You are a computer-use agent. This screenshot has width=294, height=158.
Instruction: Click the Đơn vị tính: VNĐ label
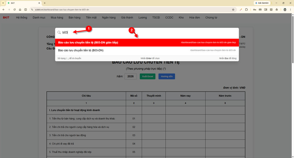(x=234, y=88)
